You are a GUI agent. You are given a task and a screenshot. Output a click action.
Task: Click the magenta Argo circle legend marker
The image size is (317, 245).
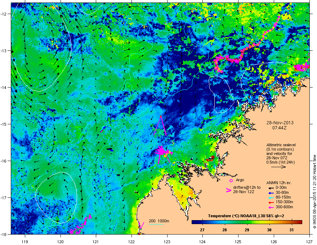pos(231,181)
